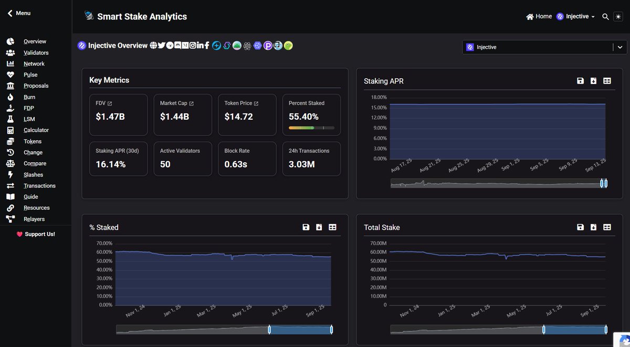The width and height of the screenshot is (630, 347).
Task: Go to FDP page in sidebar
Action: (x=29, y=108)
